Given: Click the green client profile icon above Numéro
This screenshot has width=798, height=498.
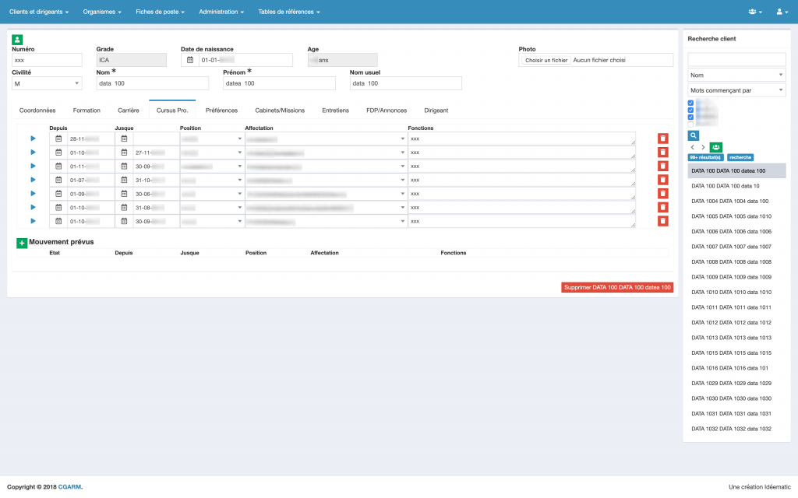Looking at the screenshot, I should click(17, 40).
